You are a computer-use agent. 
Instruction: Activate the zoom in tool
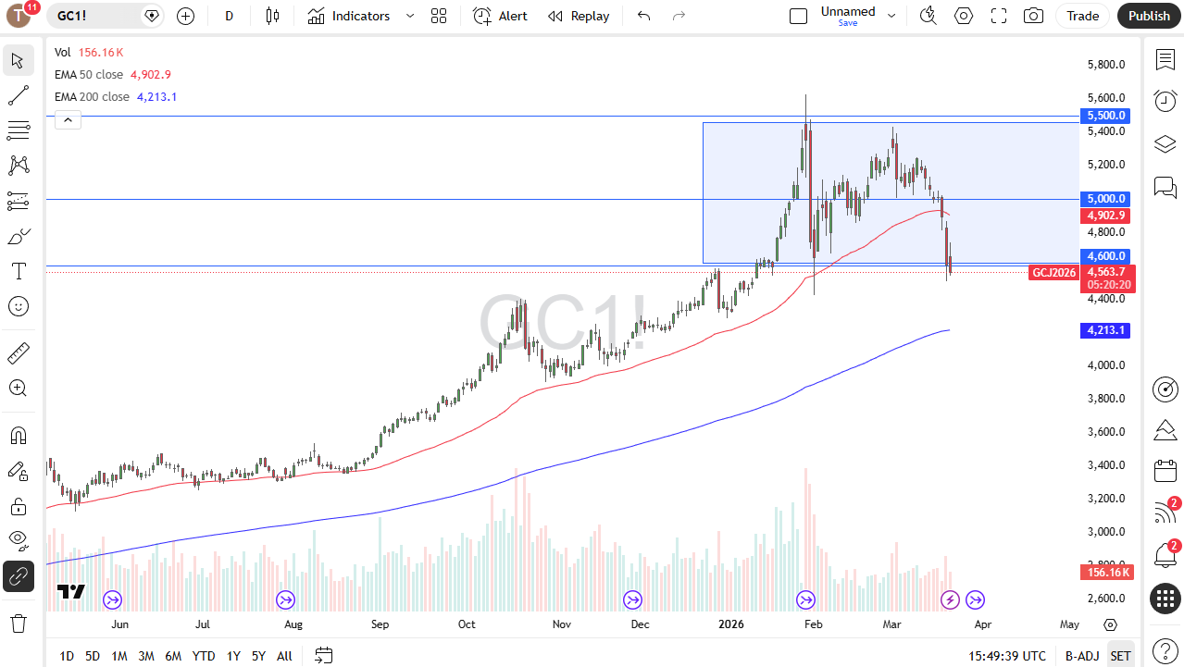[18, 388]
